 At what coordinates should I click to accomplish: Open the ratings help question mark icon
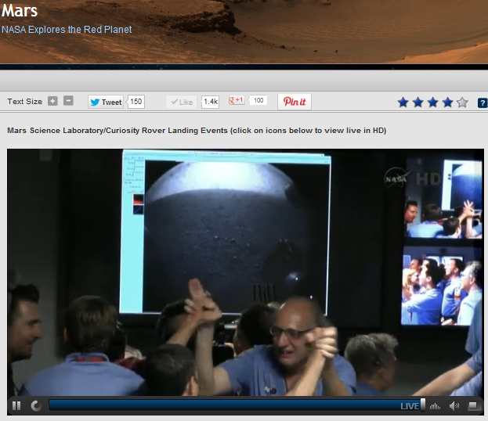click(483, 103)
